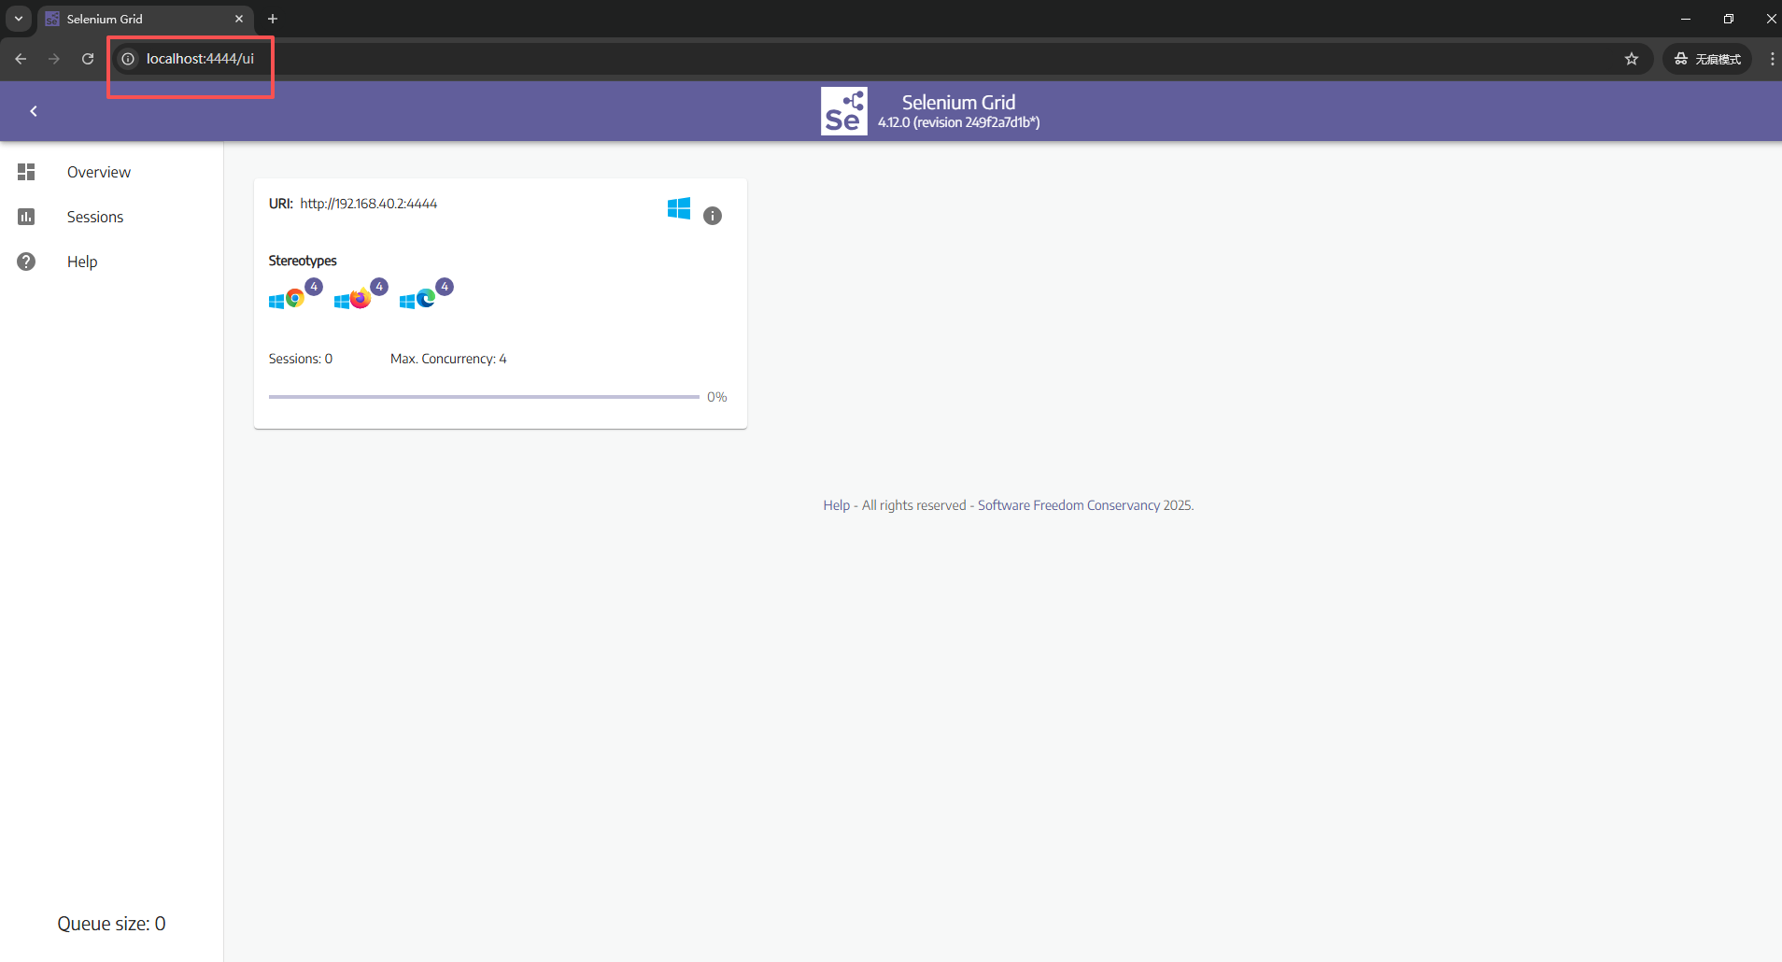
Task: Click the Windows OS icon on node card
Action: pos(679,209)
